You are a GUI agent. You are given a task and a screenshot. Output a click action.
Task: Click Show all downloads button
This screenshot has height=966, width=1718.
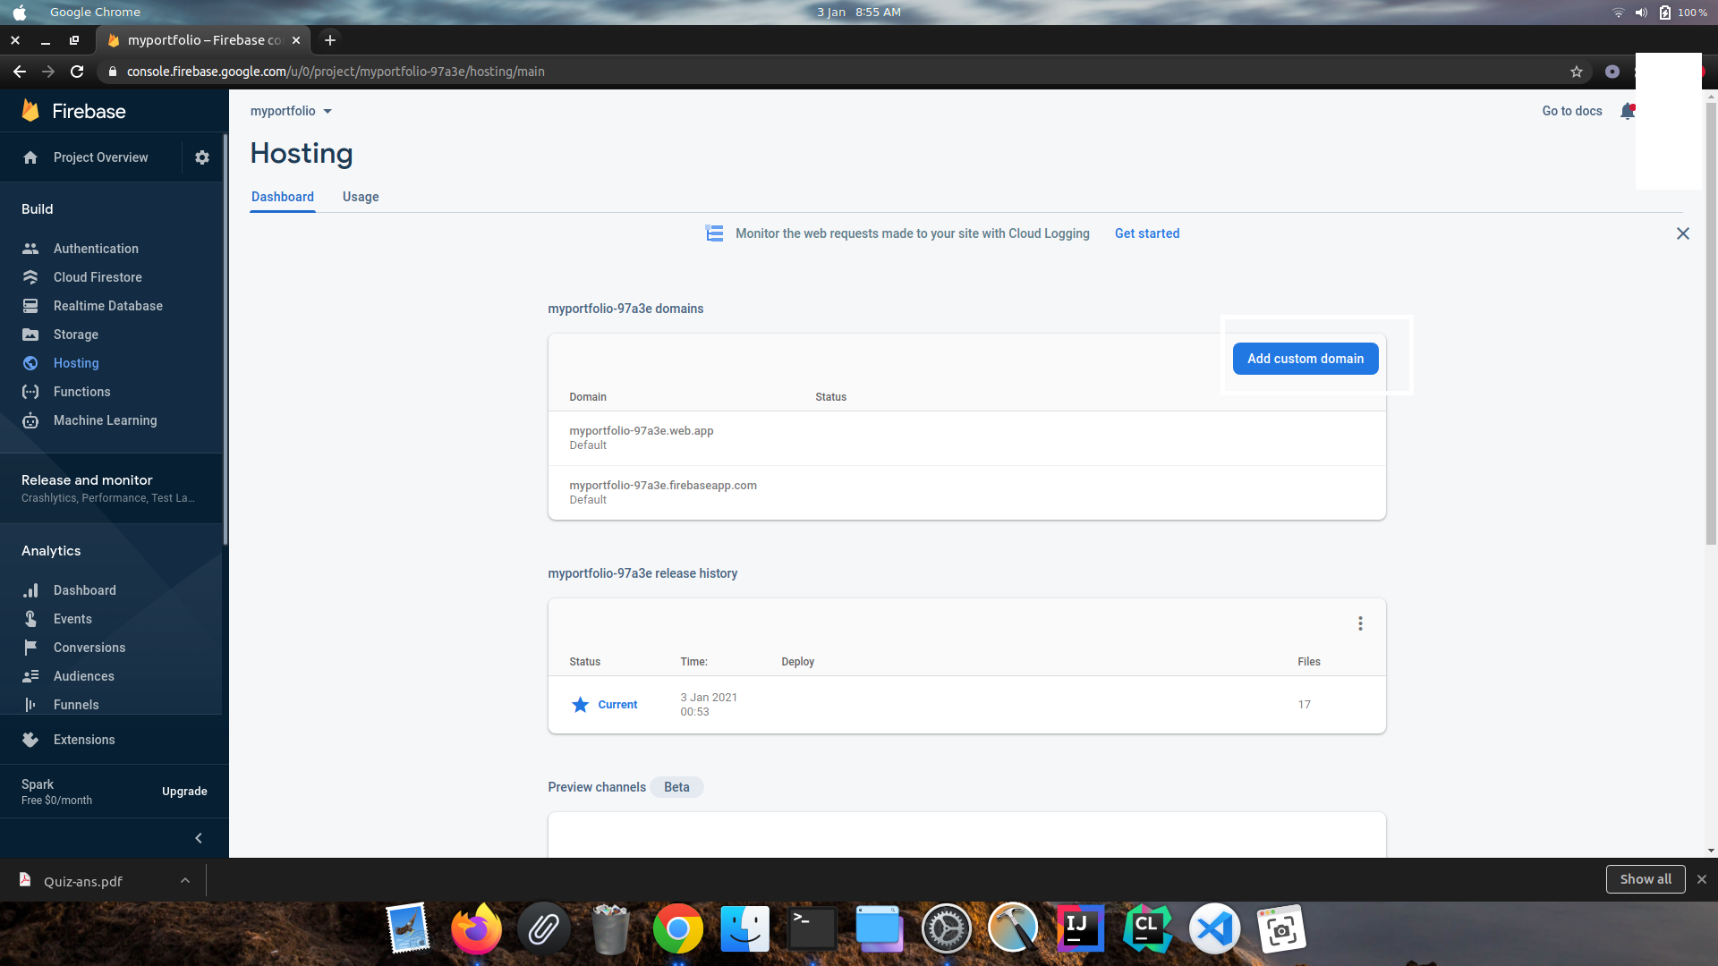click(x=1646, y=879)
